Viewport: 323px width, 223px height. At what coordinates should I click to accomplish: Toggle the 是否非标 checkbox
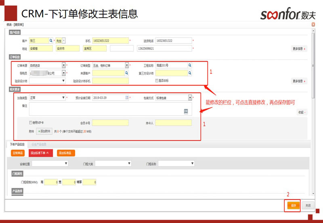tap(157, 81)
